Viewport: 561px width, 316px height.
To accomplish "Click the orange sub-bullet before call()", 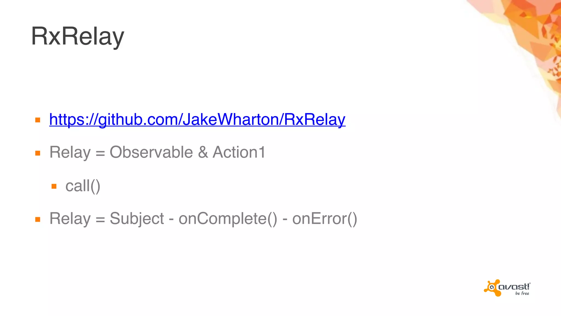I will [x=54, y=187].
